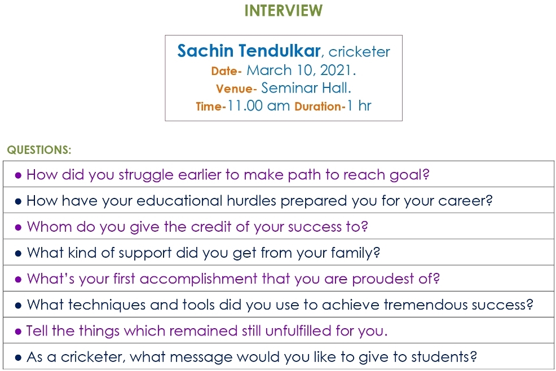Click the family support question row
The height and width of the screenshot is (371, 556).
pyautogui.click(x=204, y=253)
